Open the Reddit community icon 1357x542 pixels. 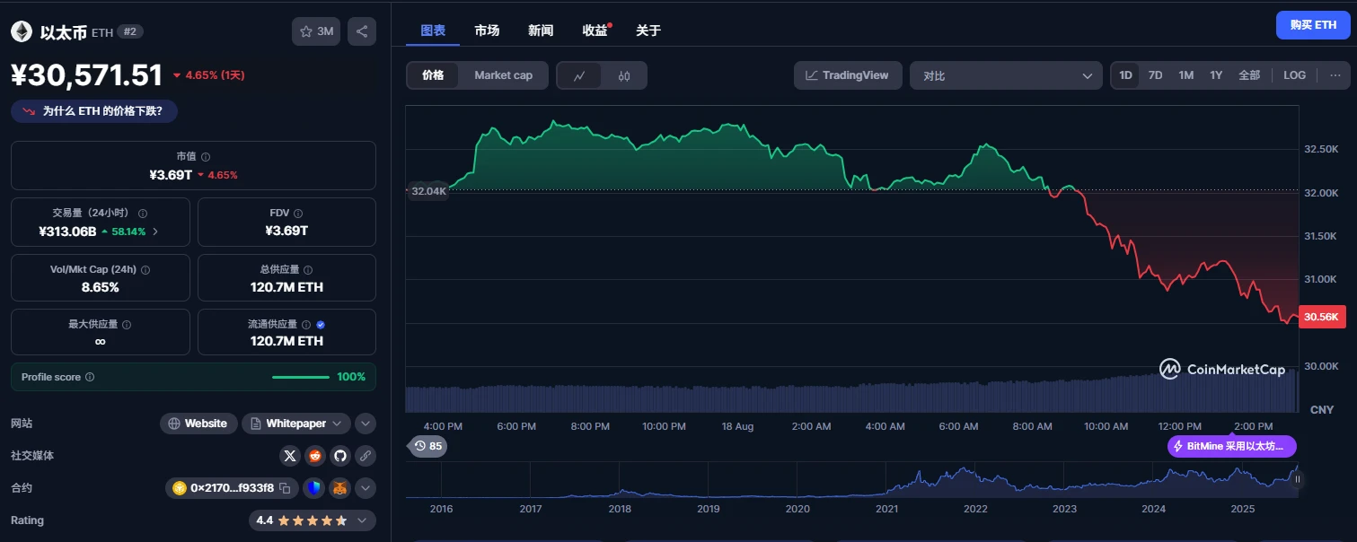[314, 456]
